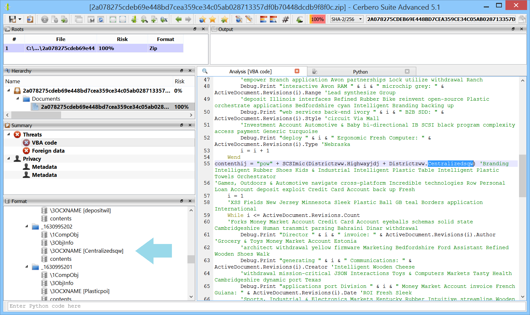The width and height of the screenshot is (530, 315).
Task: Close the Hierarchy panel
Action: (x=190, y=71)
